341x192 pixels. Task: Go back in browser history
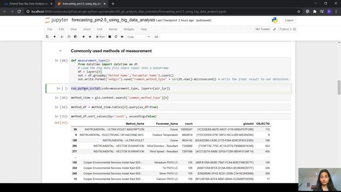click(x=5, y=12)
